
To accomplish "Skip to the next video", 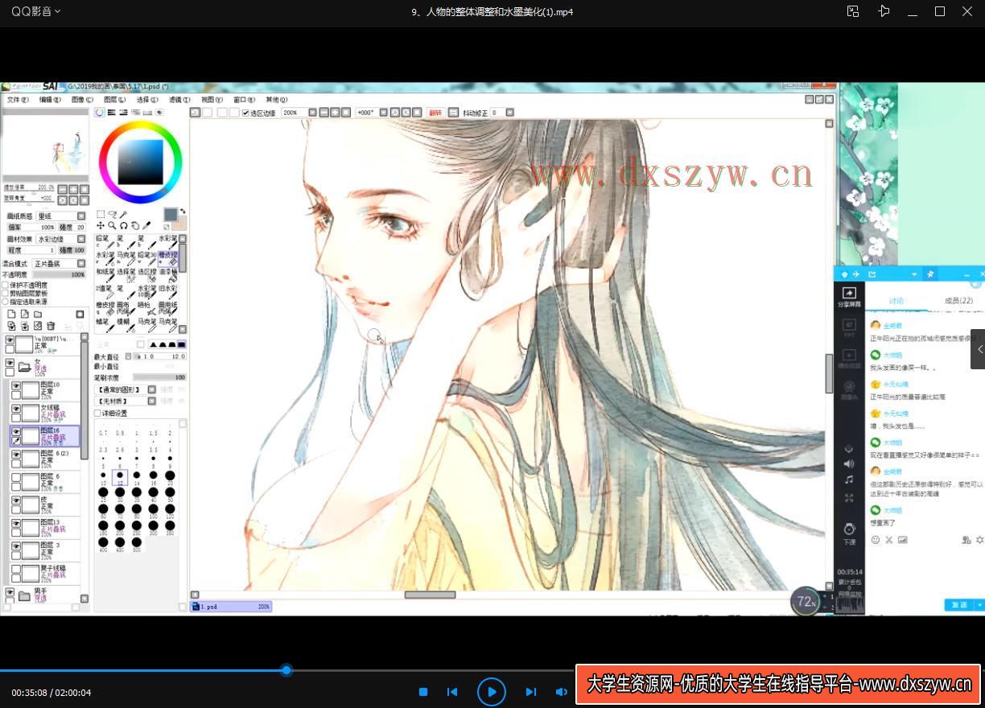I will point(530,692).
